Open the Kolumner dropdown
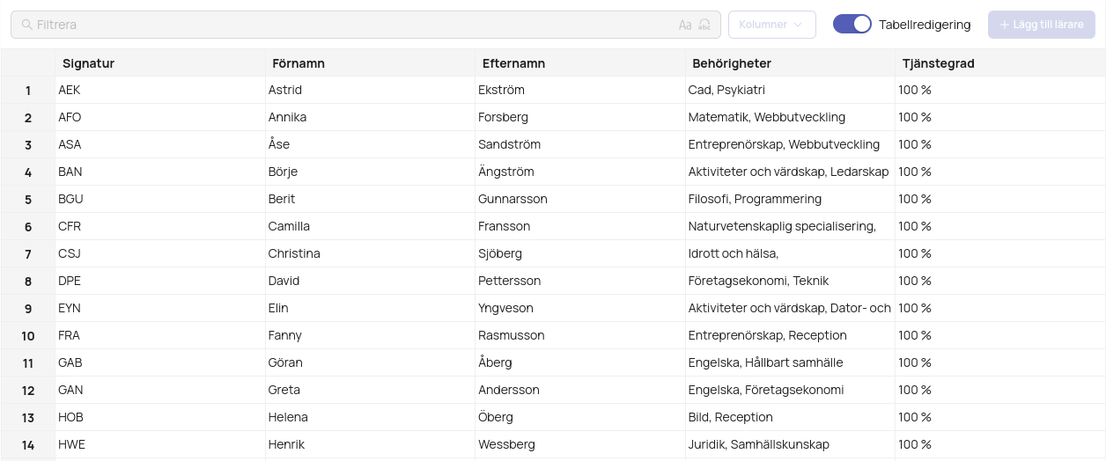Screen dimensions: 1106x461 (772, 25)
